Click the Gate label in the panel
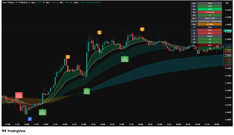The width and height of the screenshot is (234, 135). click(194, 24)
